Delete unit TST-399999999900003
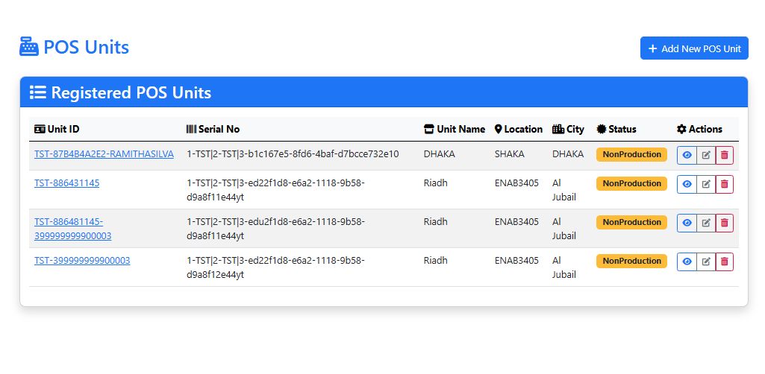The width and height of the screenshot is (765, 374). click(725, 262)
